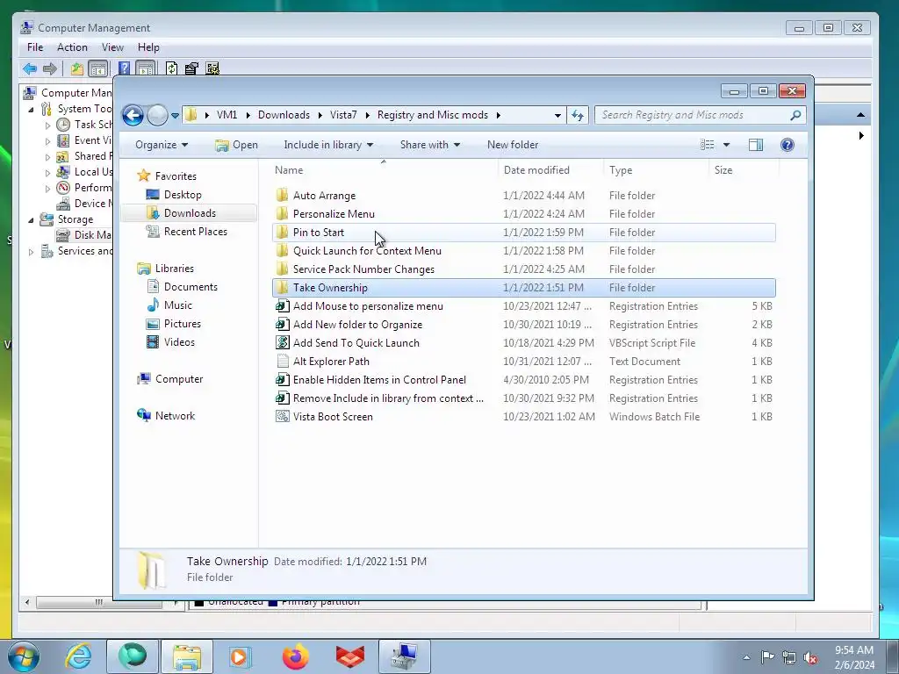This screenshot has width=899, height=674.
Task: Select Service Pack Number Changes folder
Action: click(524, 269)
